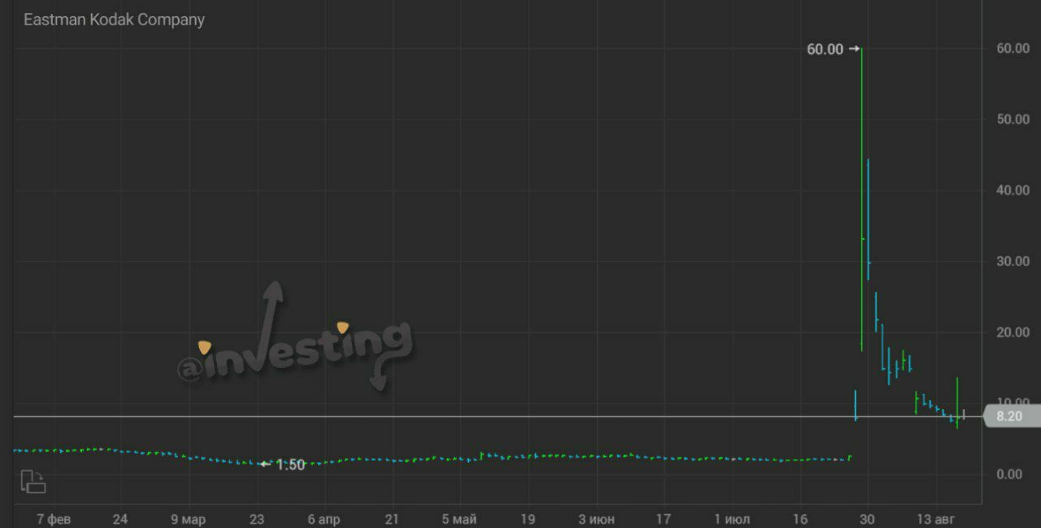
Task: Click the '6 апр' date label
Action: click(324, 519)
